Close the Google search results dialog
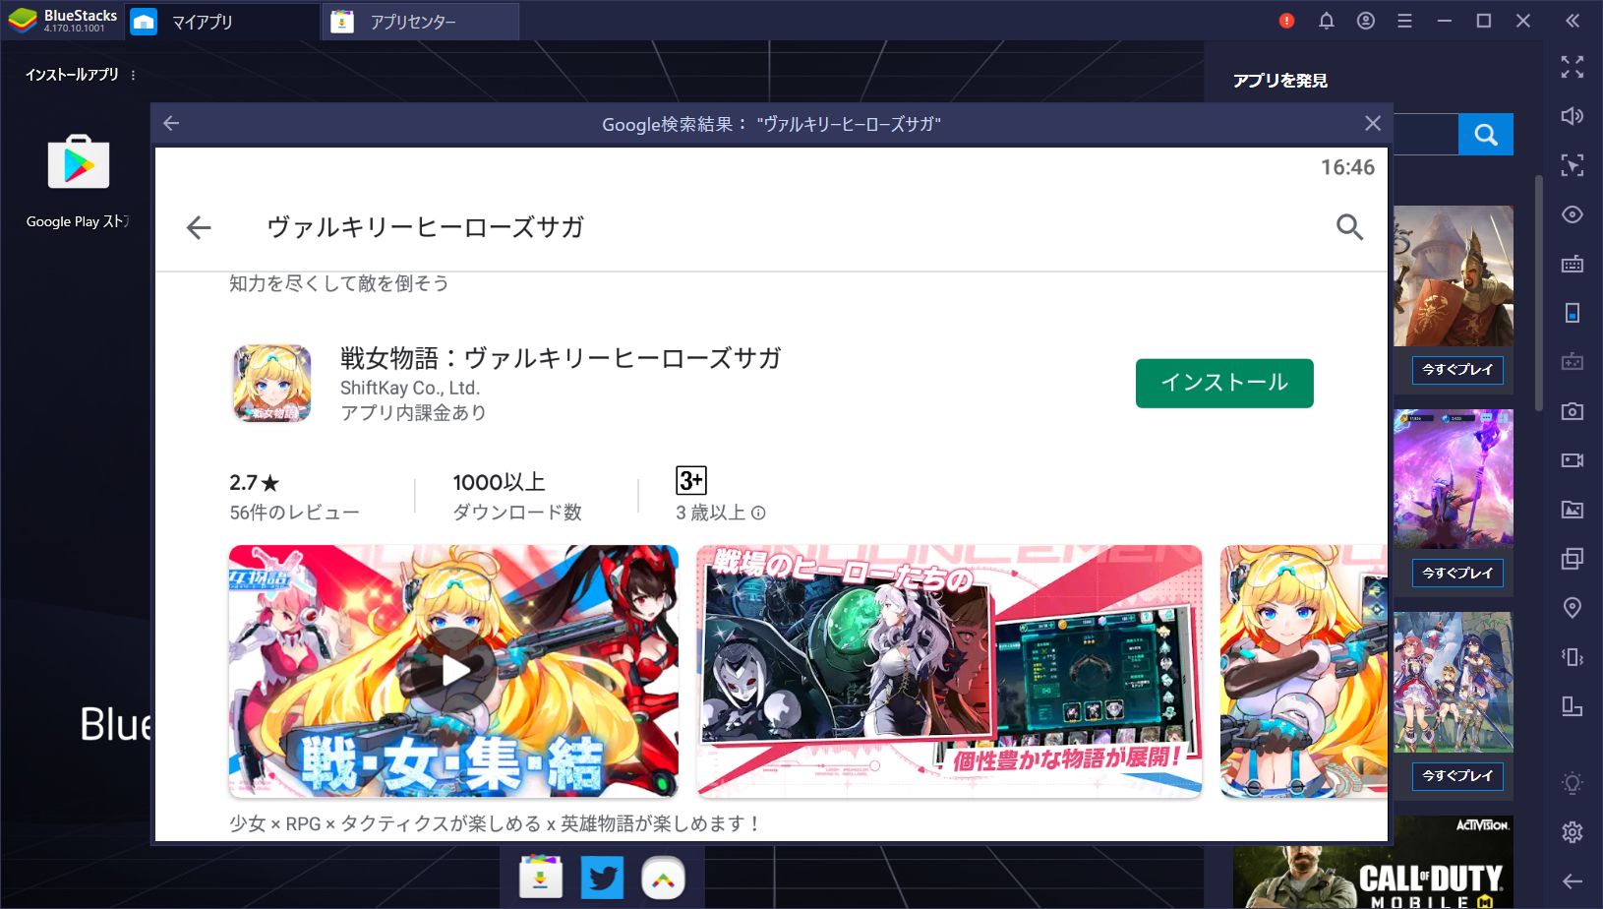 pos(1373,123)
